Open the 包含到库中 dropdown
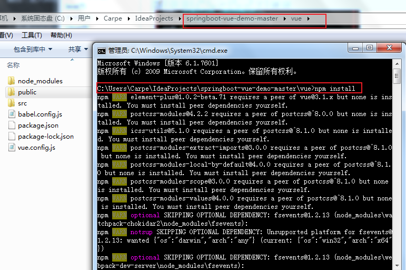Image resolution: width=406 pixels, height=270 pixels. (x=33, y=49)
